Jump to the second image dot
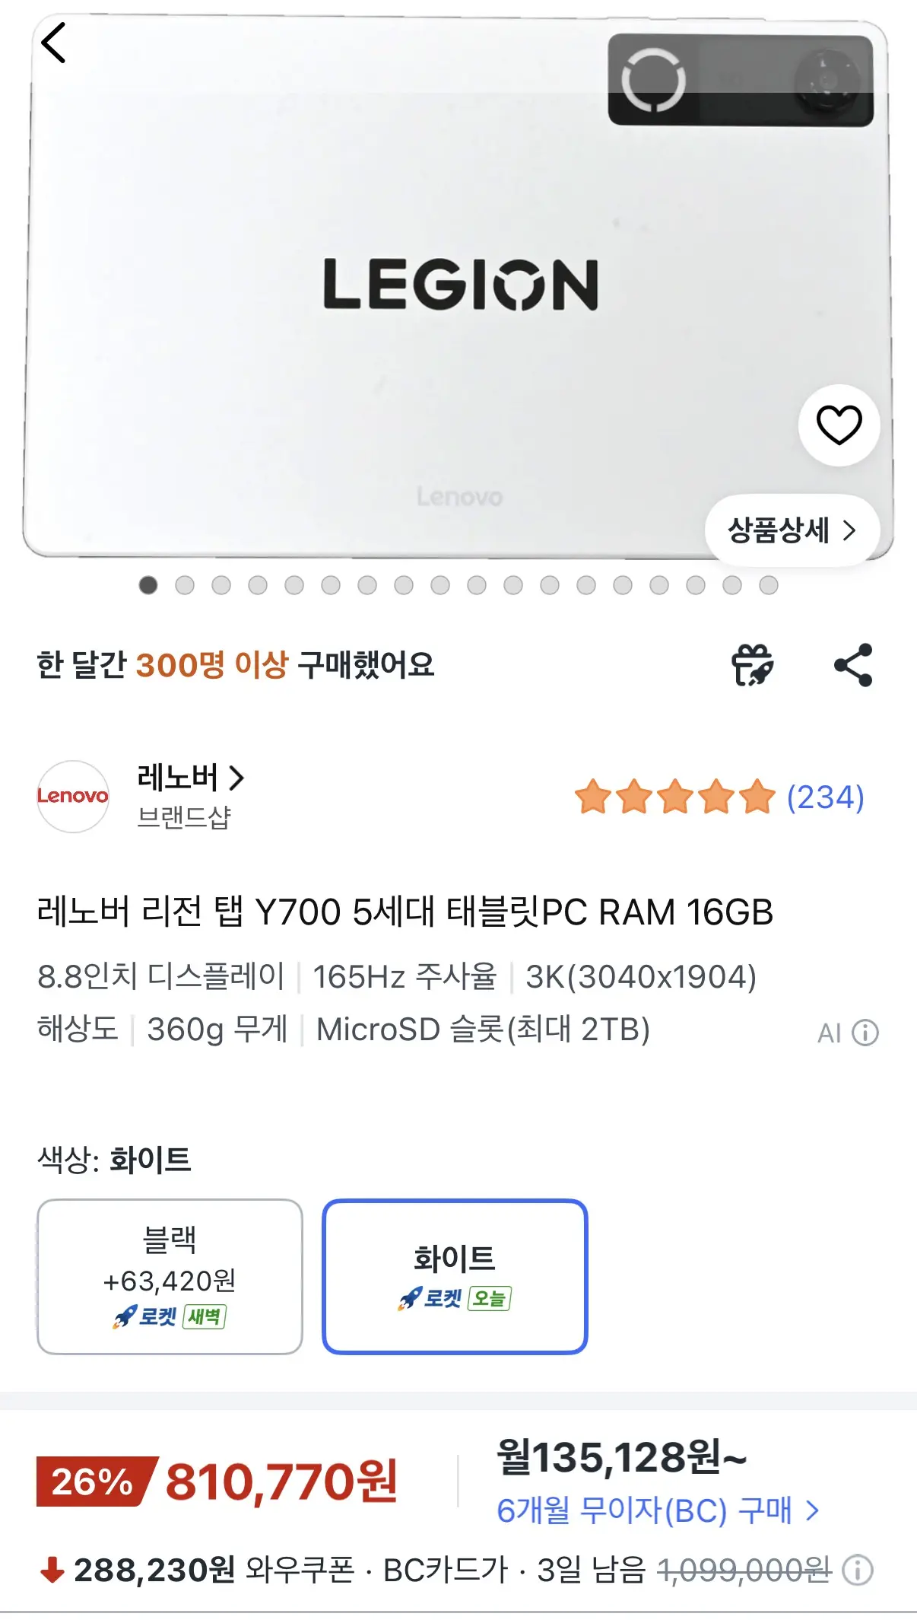The width and height of the screenshot is (917, 1620). (185, 584)
